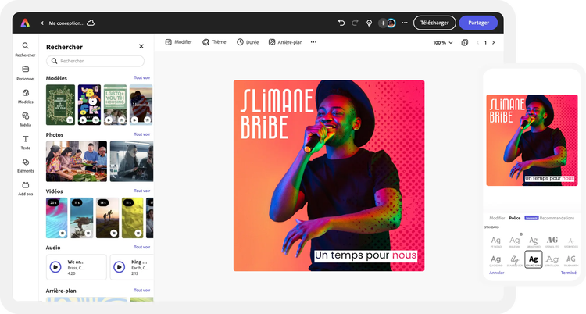Choose the Raleway font sample
This screenshot has width=586, height=314.
[x=515, y=242]
